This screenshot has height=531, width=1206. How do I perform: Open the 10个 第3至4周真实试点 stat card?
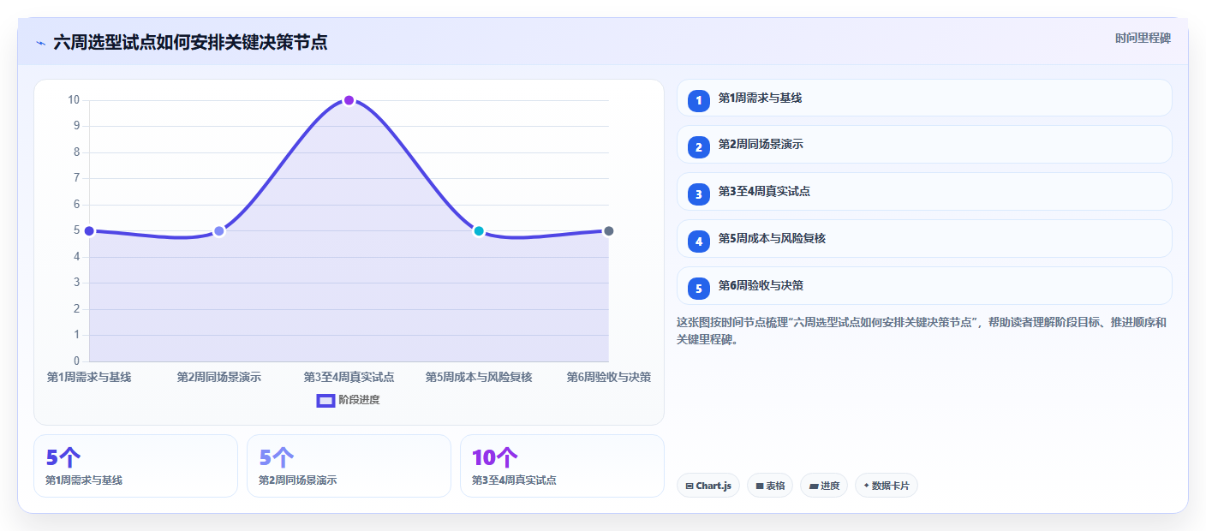[562, 466]
